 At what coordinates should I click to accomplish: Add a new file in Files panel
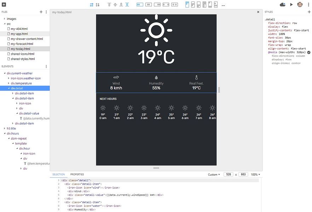pyautogui.click(x=41, y=12)
